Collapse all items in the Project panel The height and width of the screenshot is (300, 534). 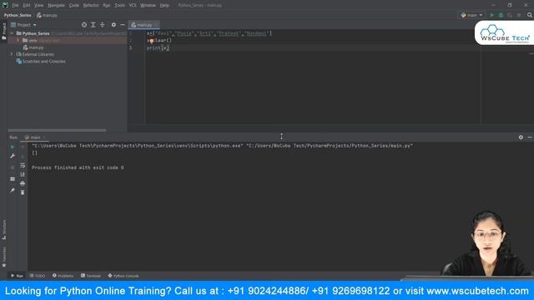coord(102,25)
